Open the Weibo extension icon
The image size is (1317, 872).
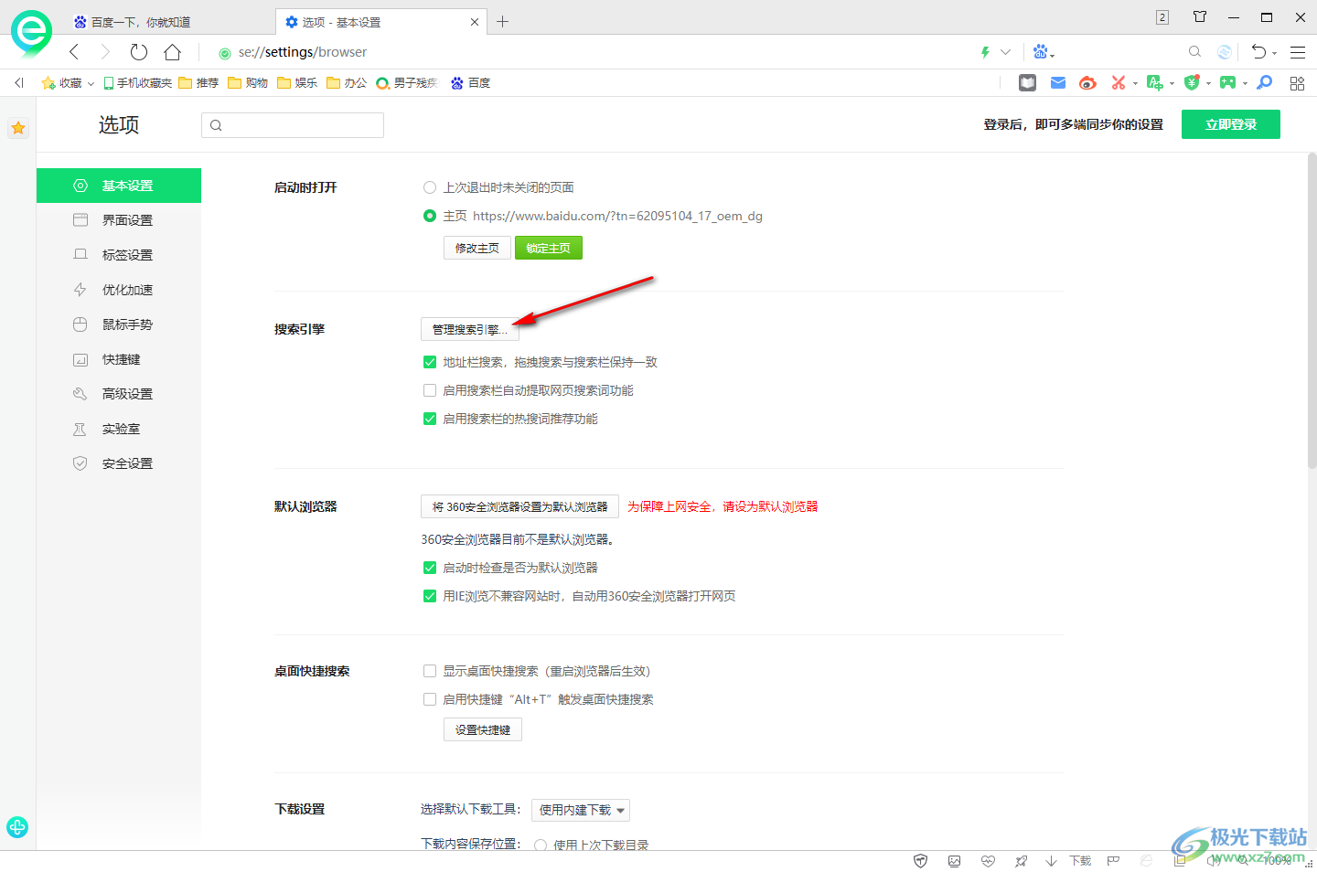click(1087, 83)
